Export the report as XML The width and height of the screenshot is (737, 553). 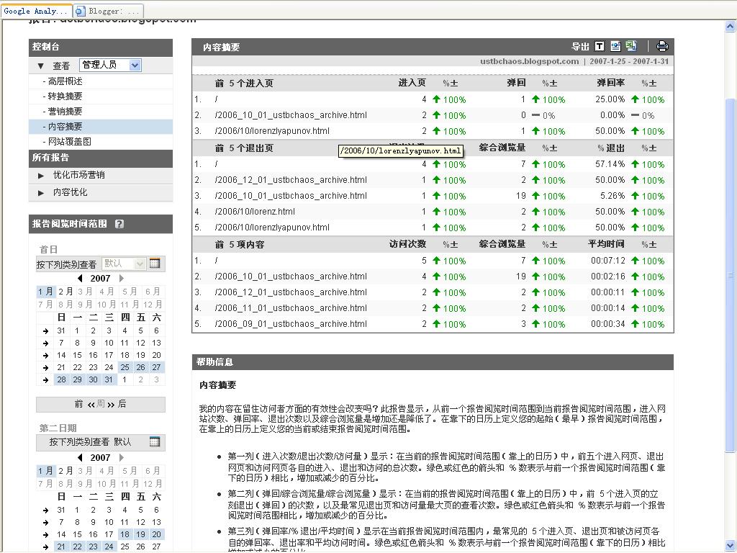coord(615,46)
